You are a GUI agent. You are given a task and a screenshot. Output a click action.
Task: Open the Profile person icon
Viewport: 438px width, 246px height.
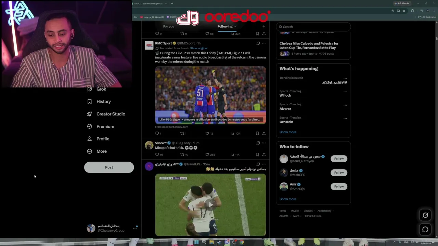click(90, 139)
